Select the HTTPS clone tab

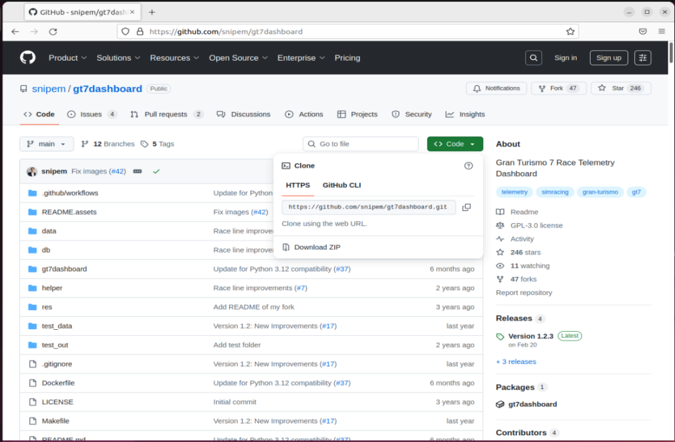[x=298, y=185]
